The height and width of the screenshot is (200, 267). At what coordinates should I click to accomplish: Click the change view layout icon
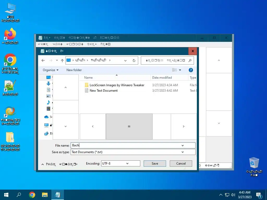(x=174, y=70)
